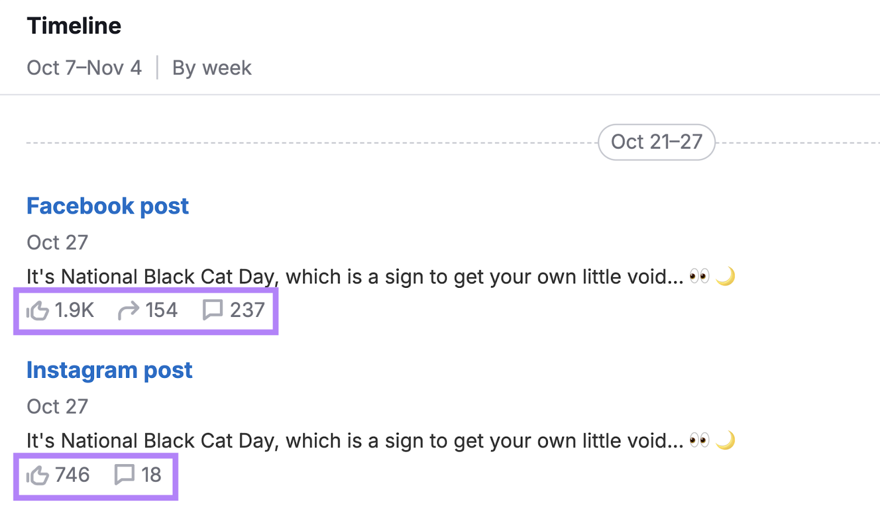Select the Oct 27 date under Facebook post
Screen dimensions: 880x513
(57, 242)
